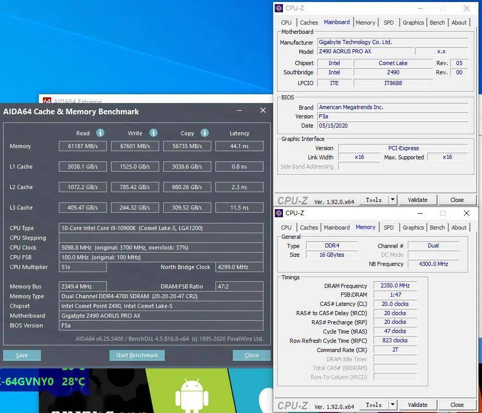This screenshot has width=482, height=413.
Task: Click the bottom CPU-Z window app icon
Action: (x=279, y=213)
